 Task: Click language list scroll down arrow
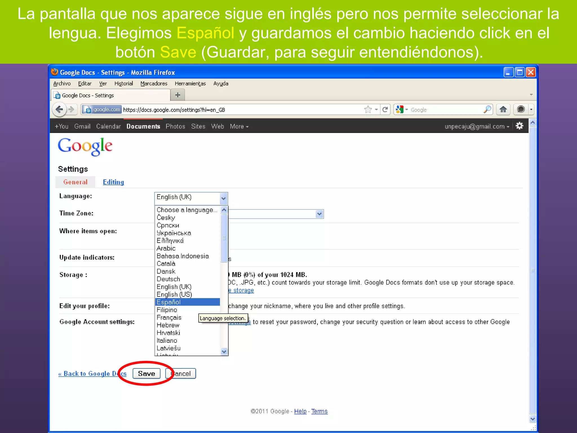224,351
